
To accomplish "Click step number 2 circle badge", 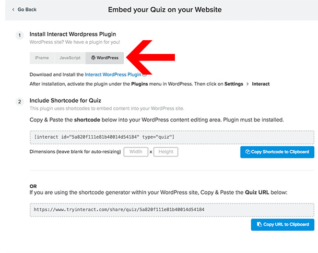I will [x=20, y=102].
